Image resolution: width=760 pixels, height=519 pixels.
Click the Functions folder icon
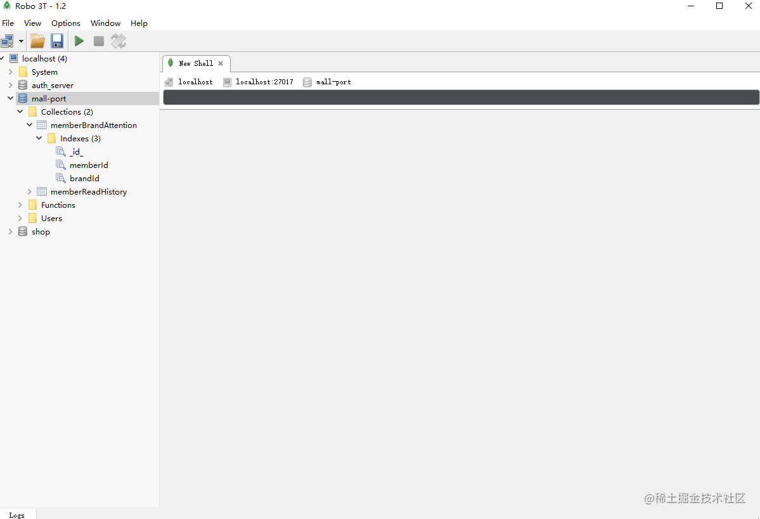32,205
